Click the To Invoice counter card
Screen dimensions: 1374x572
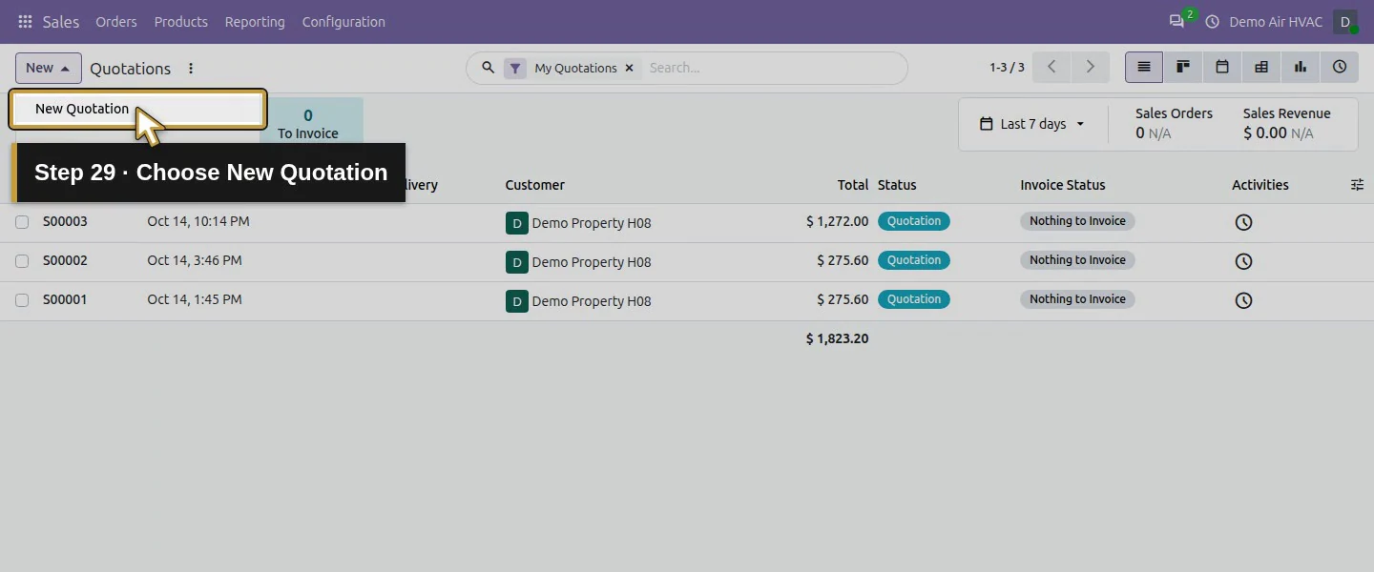(x=308, y=124)
